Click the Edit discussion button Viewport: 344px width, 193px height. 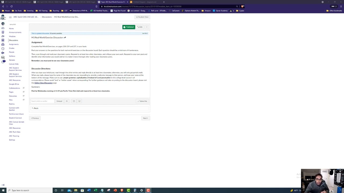point(140,27)
